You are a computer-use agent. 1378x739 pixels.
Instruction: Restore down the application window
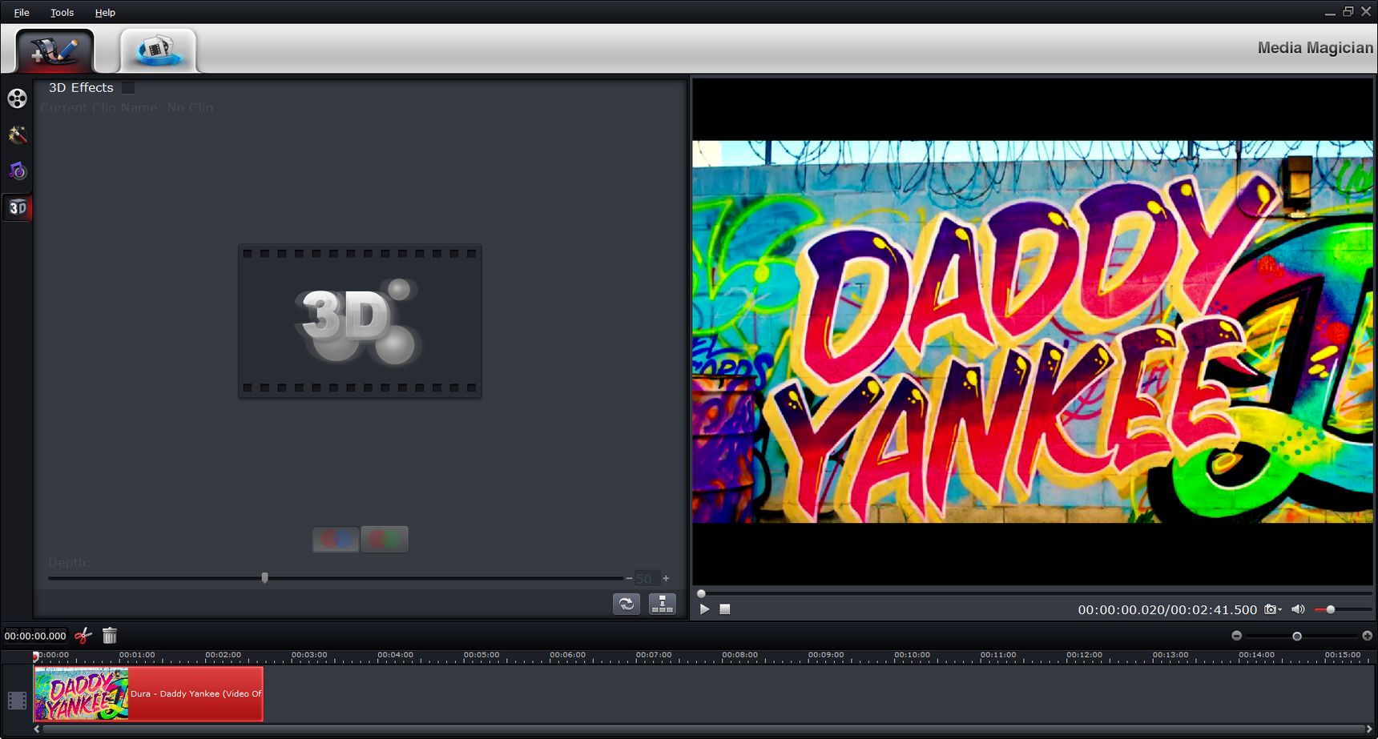click(1348, 11)
